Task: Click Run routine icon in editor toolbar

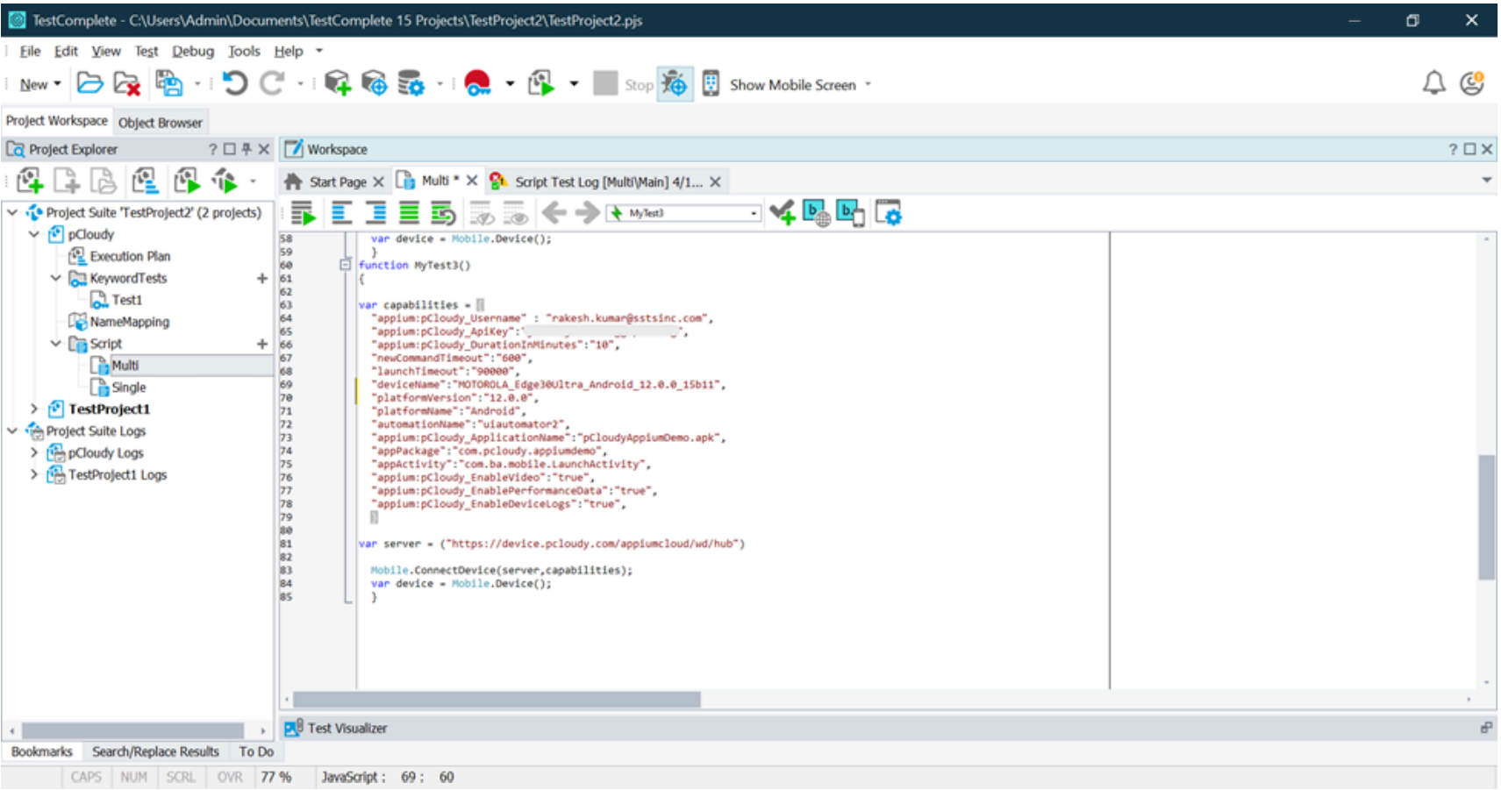Action: click(303, 213)
